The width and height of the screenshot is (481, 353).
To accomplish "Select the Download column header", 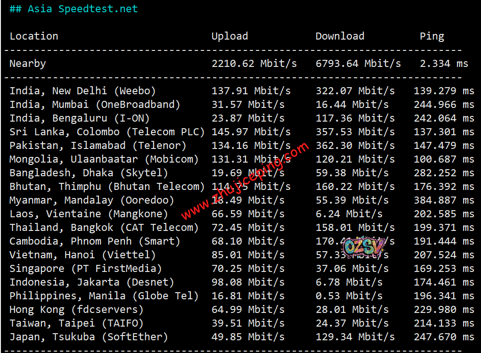I will coord(340,36).
